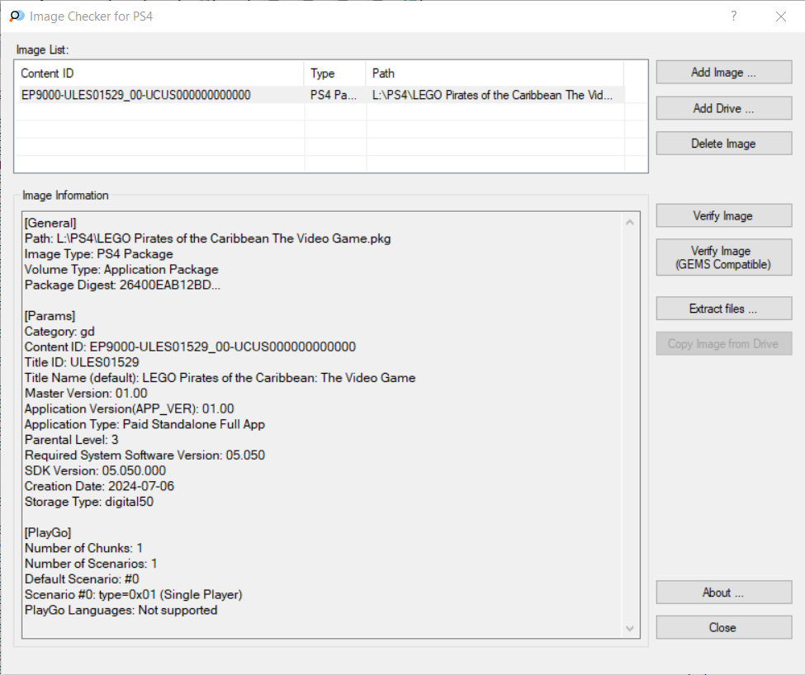The image size is (805, 675).
Task: Click the 'Path: L:\PS4\LEGO Pirates' info line
Action: pyautogui.click(x=207, y=238)
